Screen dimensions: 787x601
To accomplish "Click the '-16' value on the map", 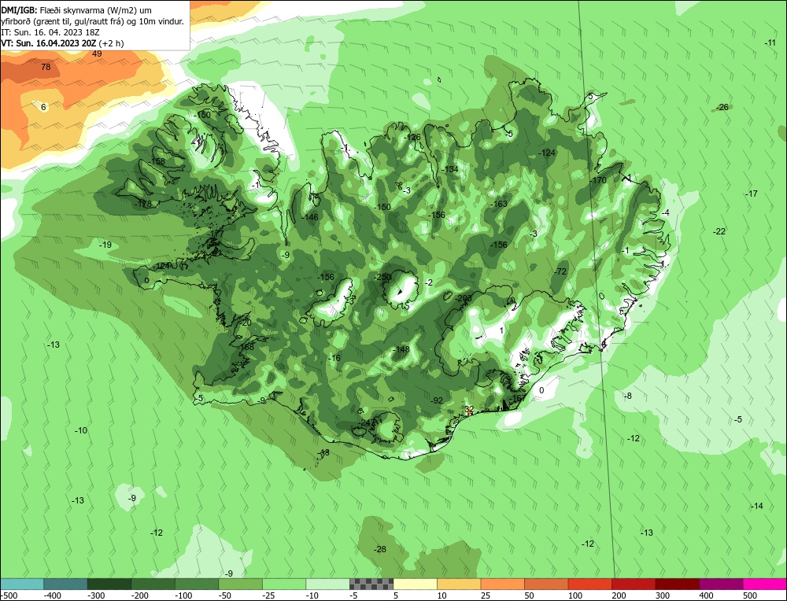I will pos(334,358).
